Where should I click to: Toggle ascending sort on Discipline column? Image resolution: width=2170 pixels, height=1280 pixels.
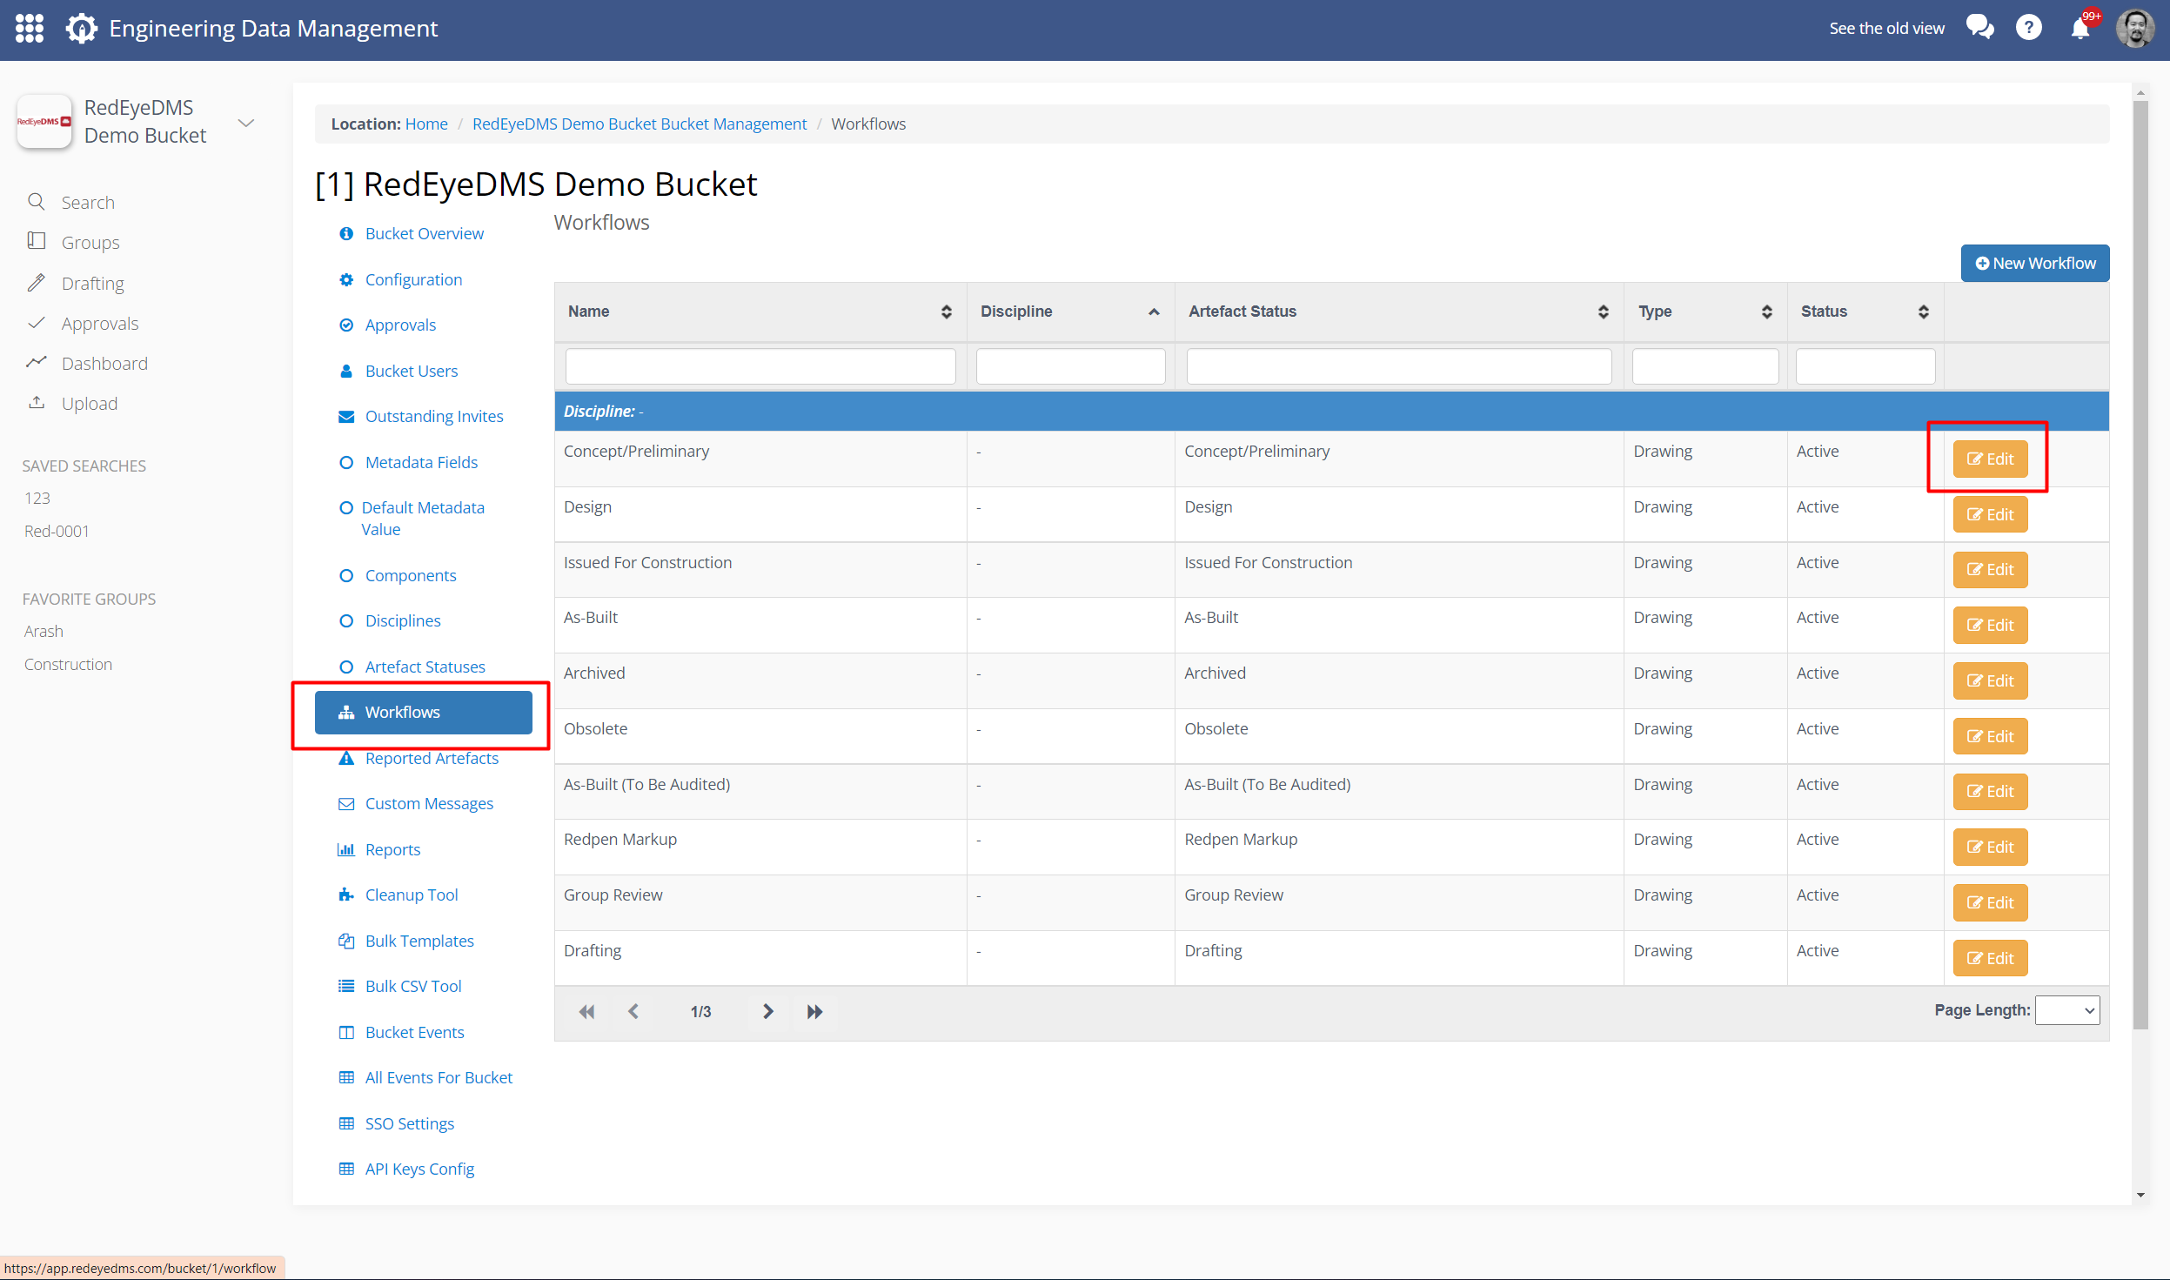(1152, 312)
